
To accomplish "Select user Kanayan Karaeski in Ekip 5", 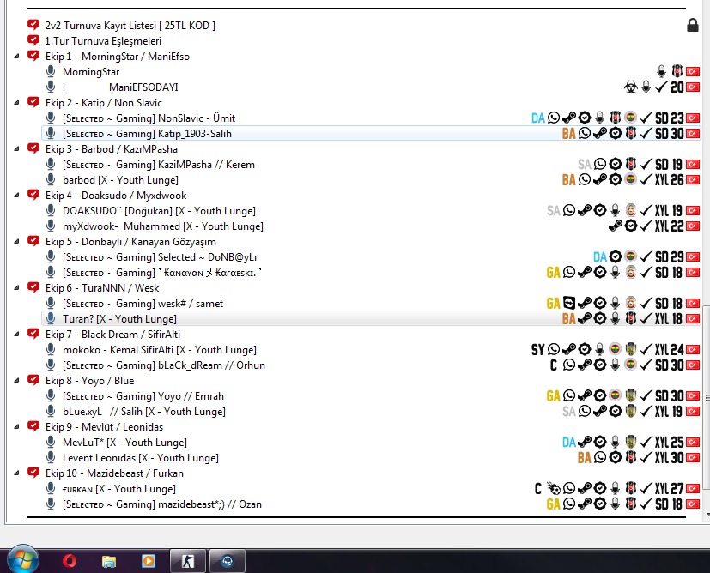I will [161, 272].
